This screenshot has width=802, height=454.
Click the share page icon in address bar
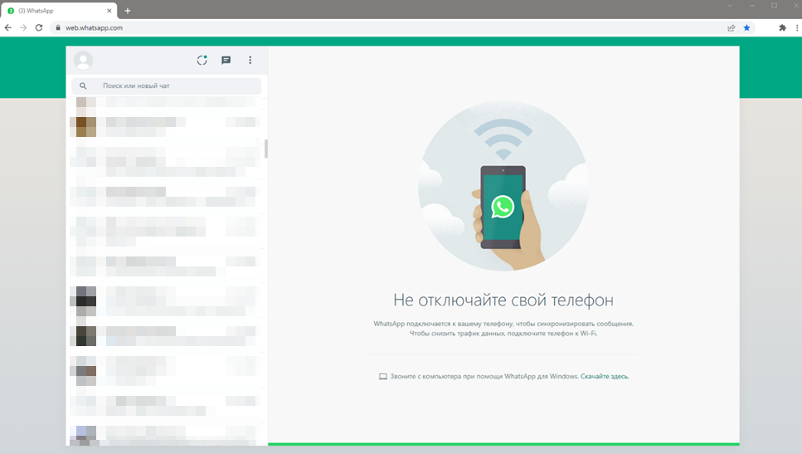[x=732, y=27]
